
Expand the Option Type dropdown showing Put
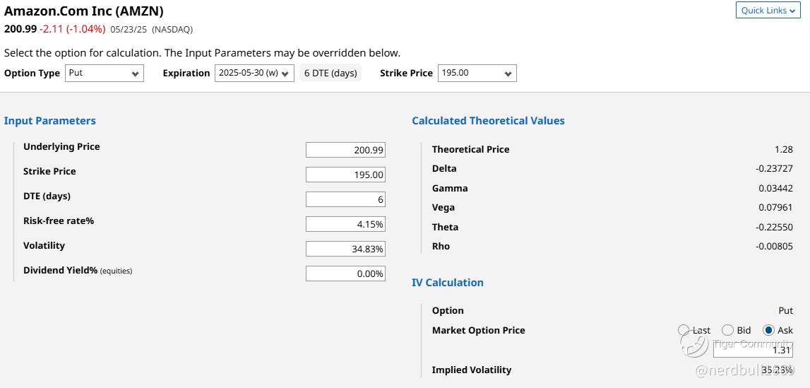[105, 73]
